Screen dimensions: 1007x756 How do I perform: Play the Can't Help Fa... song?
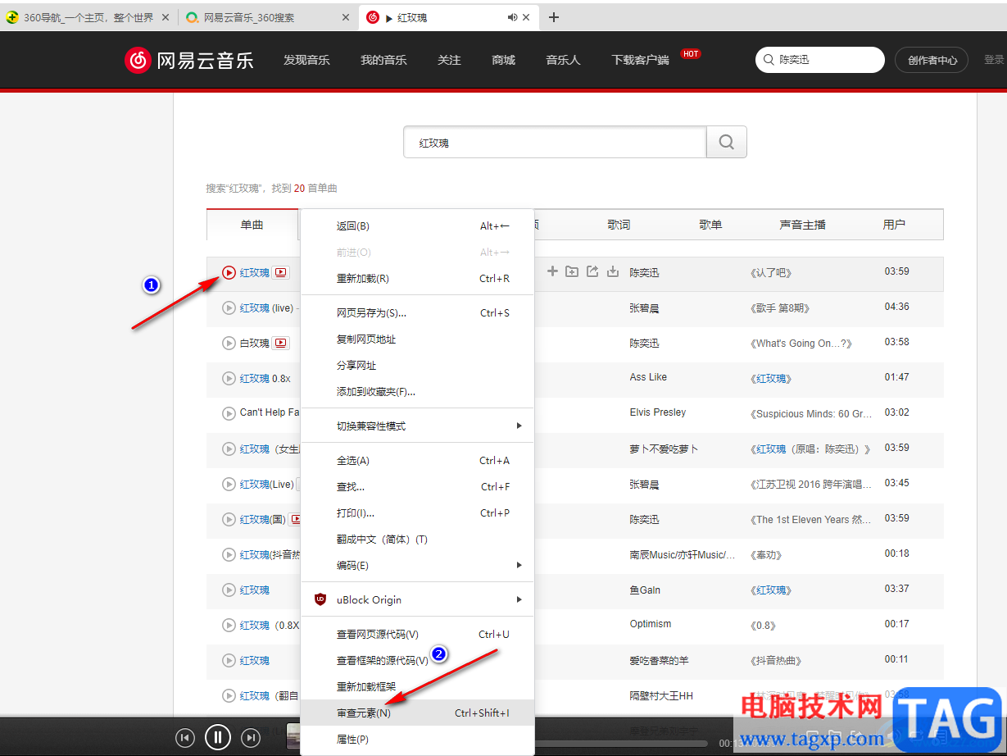click(x=229, y=413)
